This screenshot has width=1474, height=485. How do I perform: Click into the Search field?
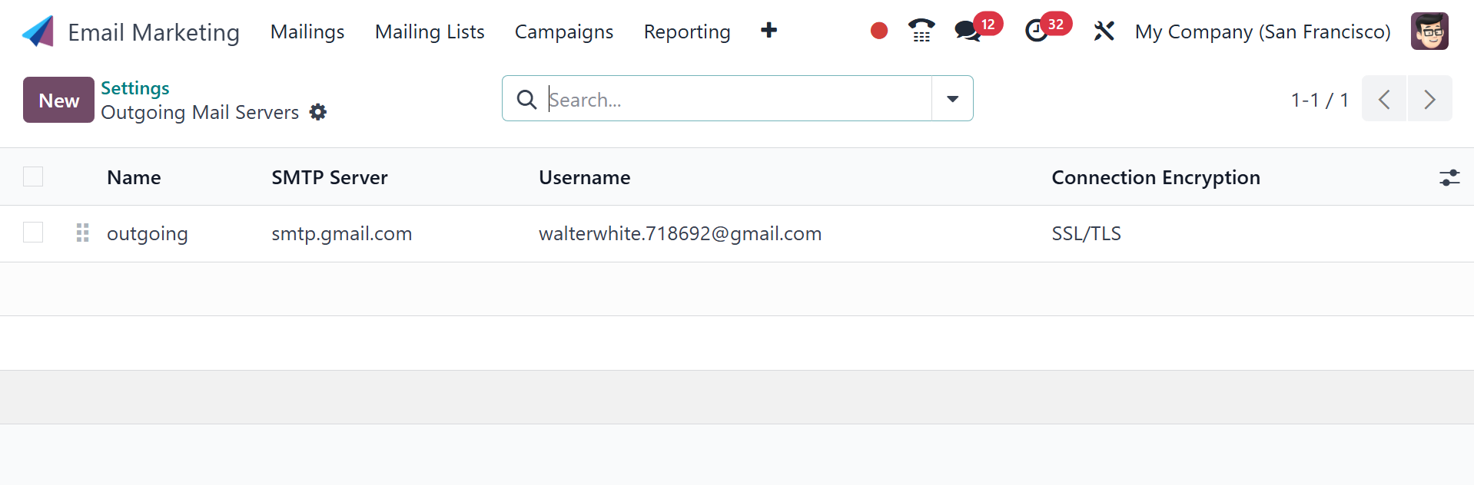tap(736, 99)
